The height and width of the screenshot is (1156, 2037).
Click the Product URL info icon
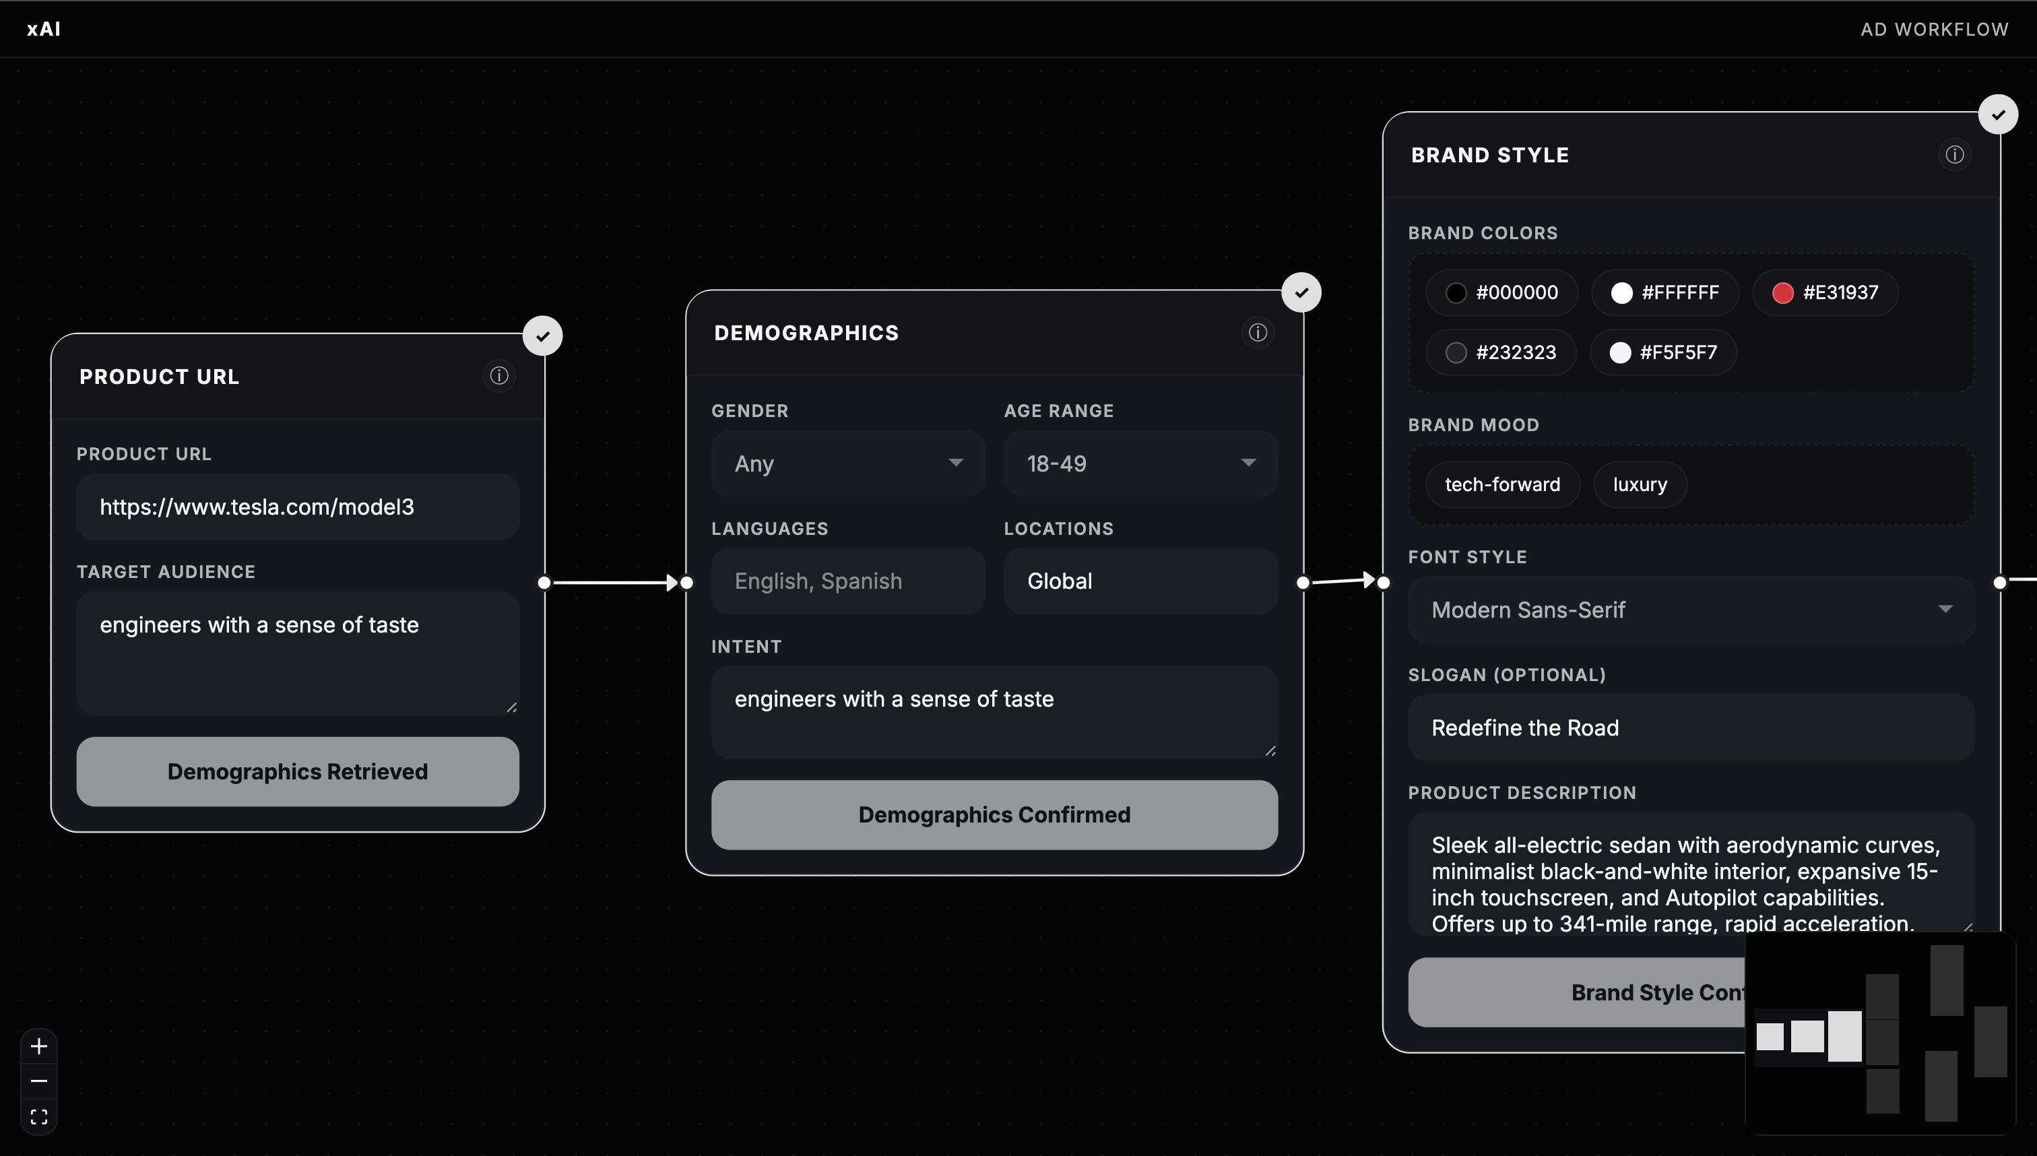tap(498, 375)
